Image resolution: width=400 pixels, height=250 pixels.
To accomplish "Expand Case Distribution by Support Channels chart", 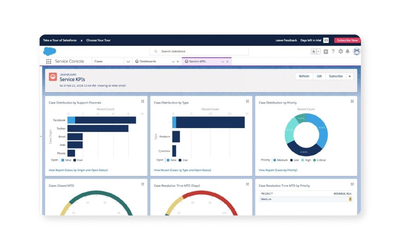I will (x=143, y=101).
